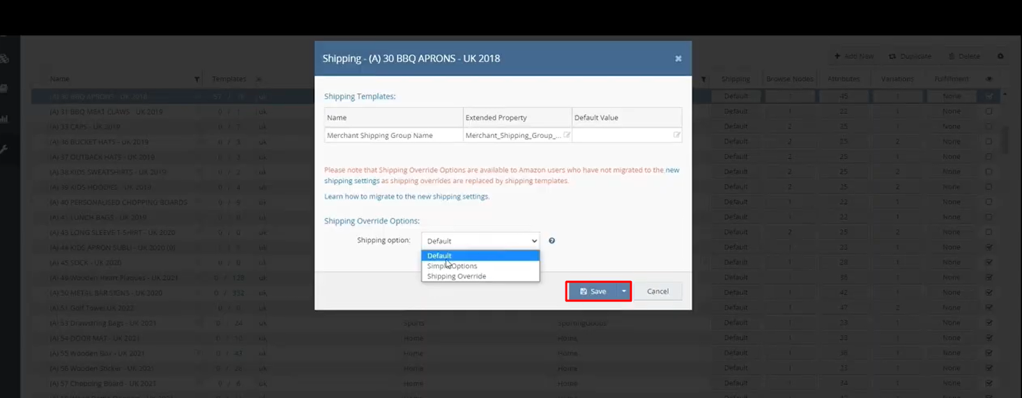The height and width of the screenshot is (398, 1022).
Task: Open Shipping cell Default for 31 BBQ MEAT CLAWS
Action: pyautogui.click(x=736, y=111)
